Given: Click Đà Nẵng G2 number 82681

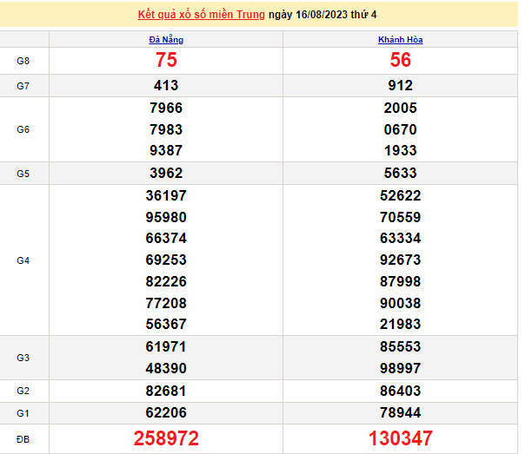Looking at the screenshot, I should [x=166, y=391].
